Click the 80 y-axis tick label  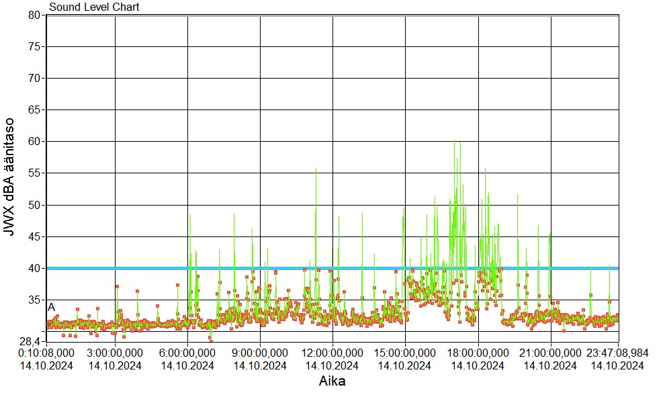(x=34, y=15)
